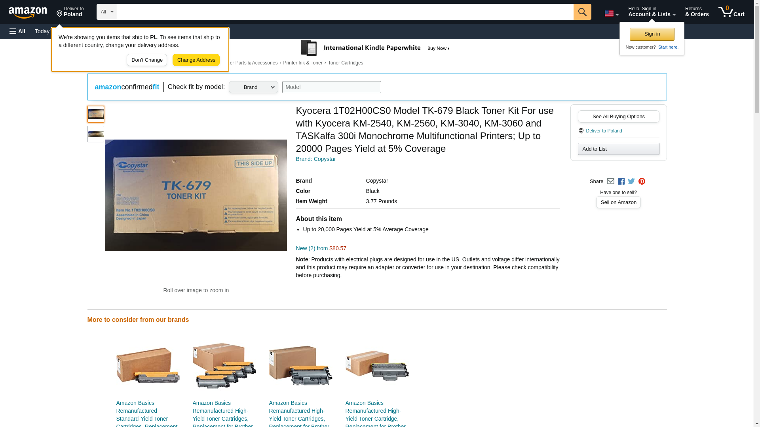Share via email icon
Viewport: 760px width, 427px height.
point(610,181)
